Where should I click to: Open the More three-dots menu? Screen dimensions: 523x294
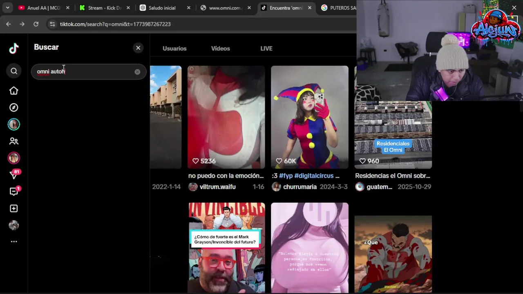14,241
